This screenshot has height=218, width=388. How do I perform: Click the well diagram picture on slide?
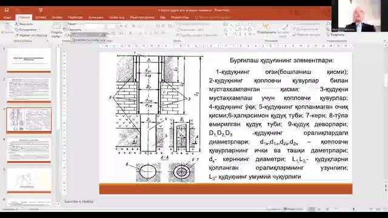click(x=156, y=117)
